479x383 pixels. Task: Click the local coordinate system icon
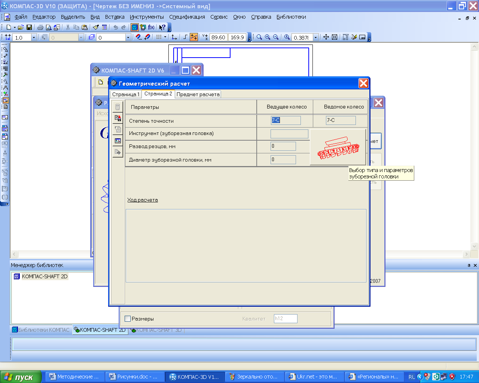(174, 37)
